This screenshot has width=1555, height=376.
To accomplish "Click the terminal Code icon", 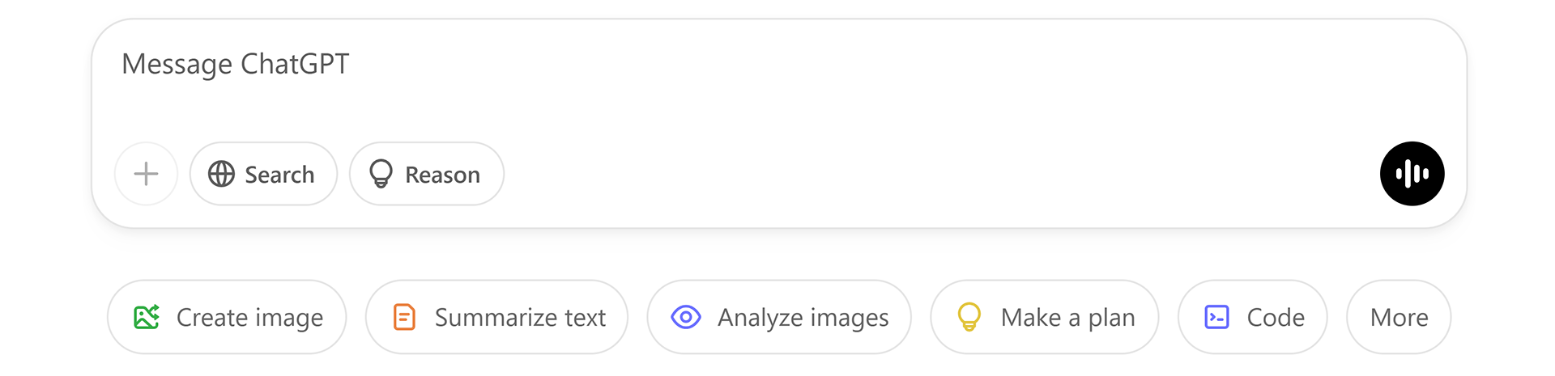I will tap(1217, 317).
